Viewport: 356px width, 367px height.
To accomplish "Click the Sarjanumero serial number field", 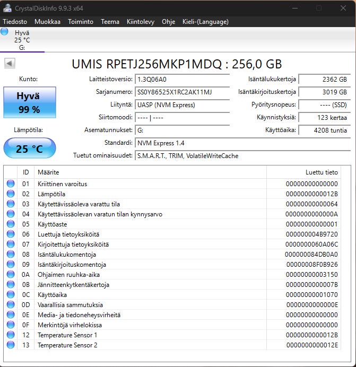I will pyautogui.click(x=182, y=92).
